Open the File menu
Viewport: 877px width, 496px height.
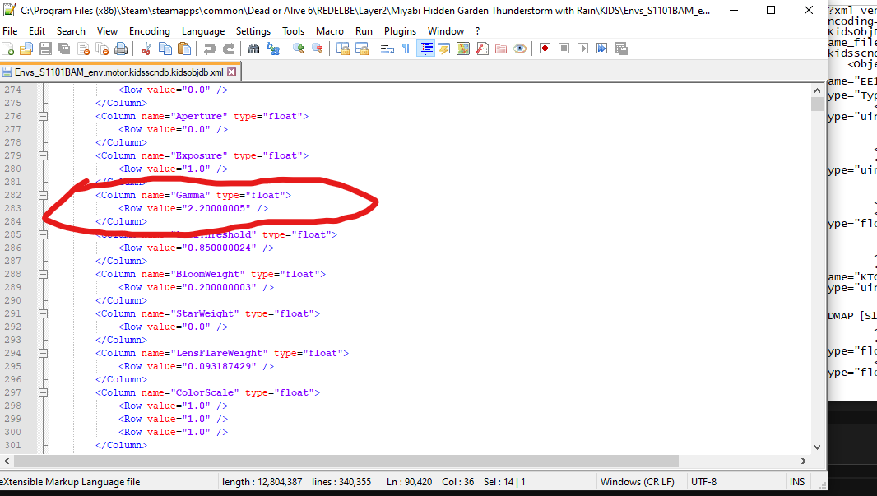(x=10, y=31)
